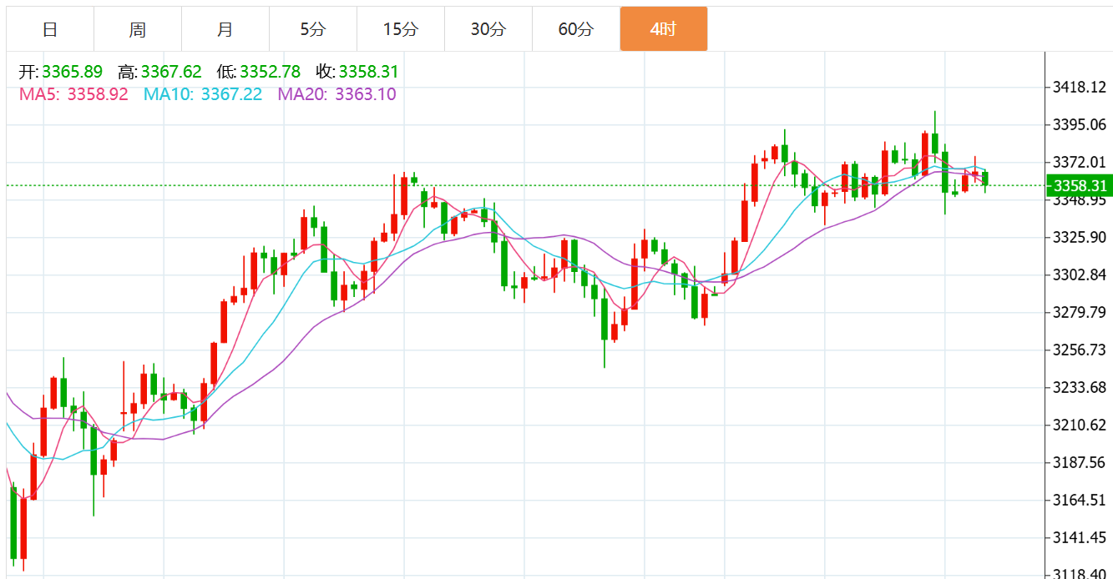Click the 3164.51 price axis label
This screenshot has height=579, width=1113.
pyautogui.click(x=1080, y=501)
